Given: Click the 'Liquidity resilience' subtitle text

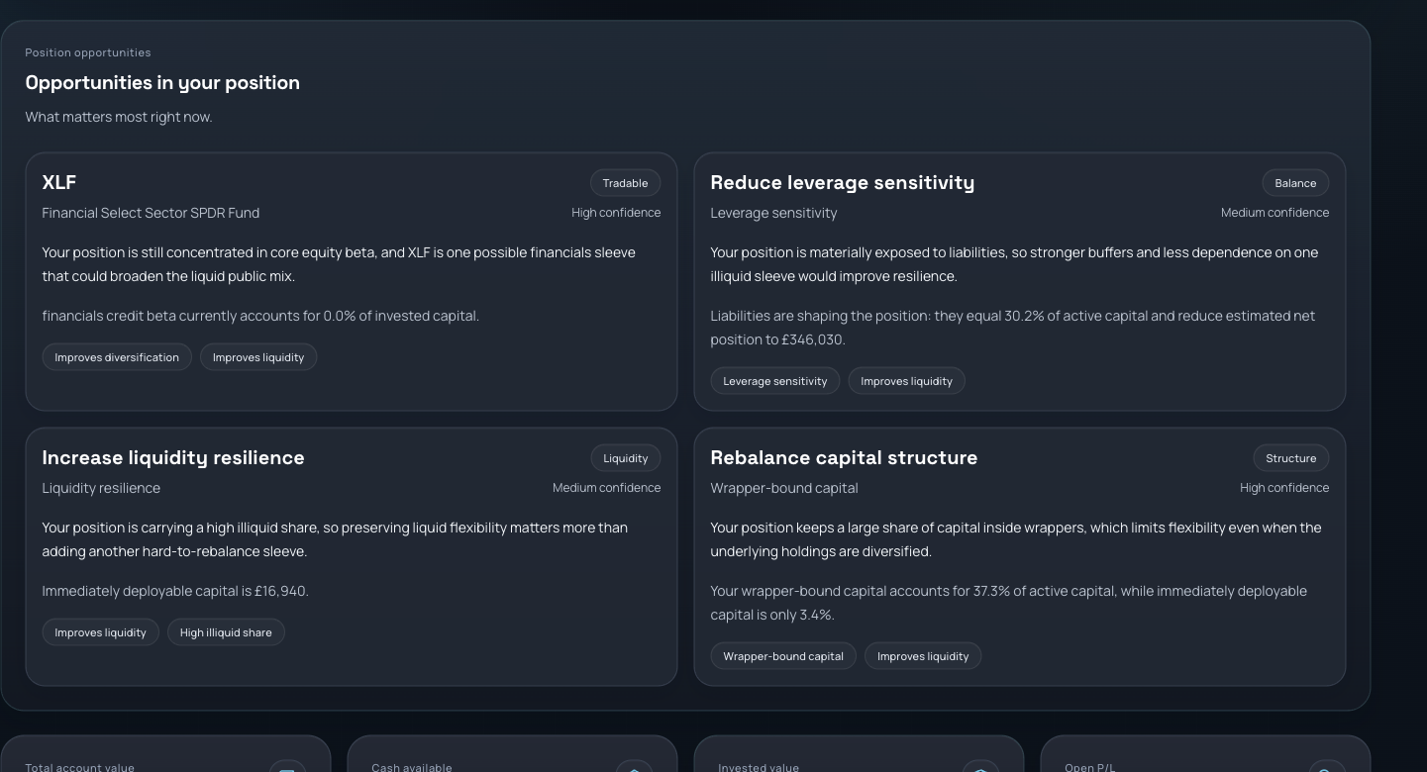Looking at the screenshot, I should pyautogui.click(x=101, y=488).
